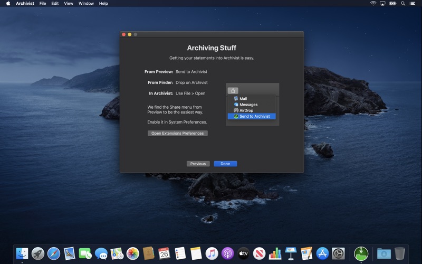The height and width of the screenshot is (264, 422).
Task: Open Notes yellow pad in Dock
Action: pos(196,253)
